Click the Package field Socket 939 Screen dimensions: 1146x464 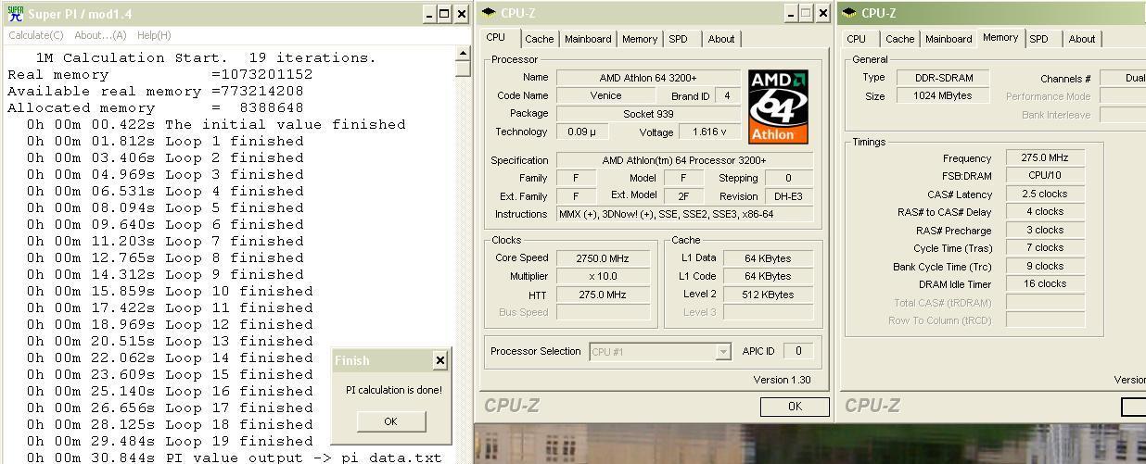648,114
